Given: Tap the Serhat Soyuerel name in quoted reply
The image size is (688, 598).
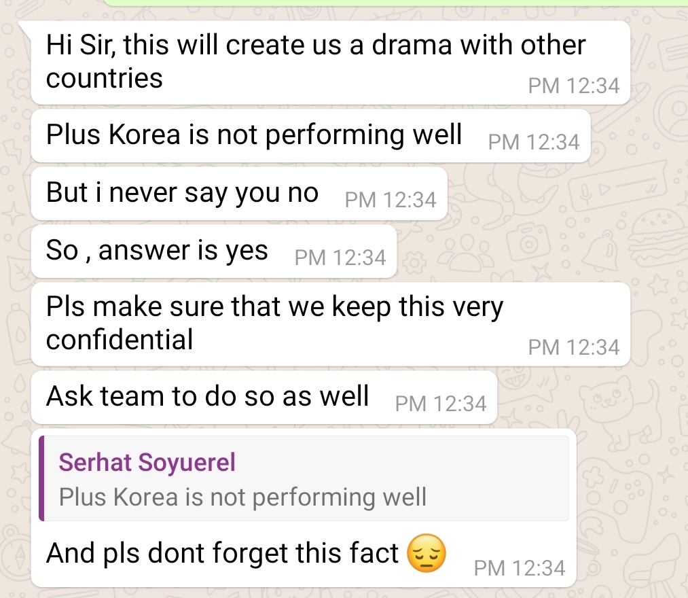Looking at the screenshot, I should (x=147, y=463).
